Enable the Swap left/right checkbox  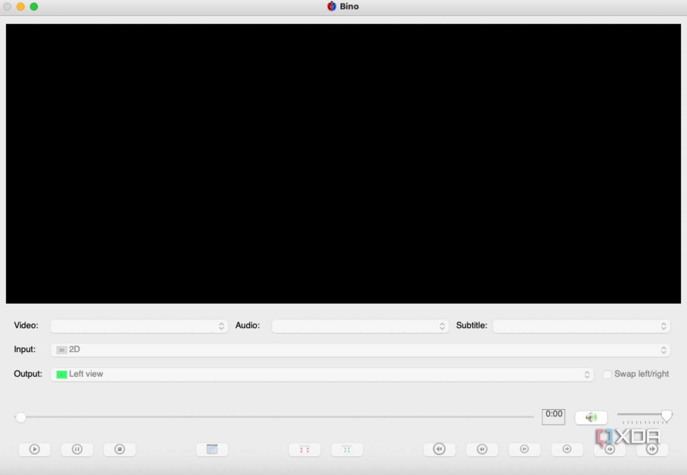pyautogui.click(x=607, y=374)
